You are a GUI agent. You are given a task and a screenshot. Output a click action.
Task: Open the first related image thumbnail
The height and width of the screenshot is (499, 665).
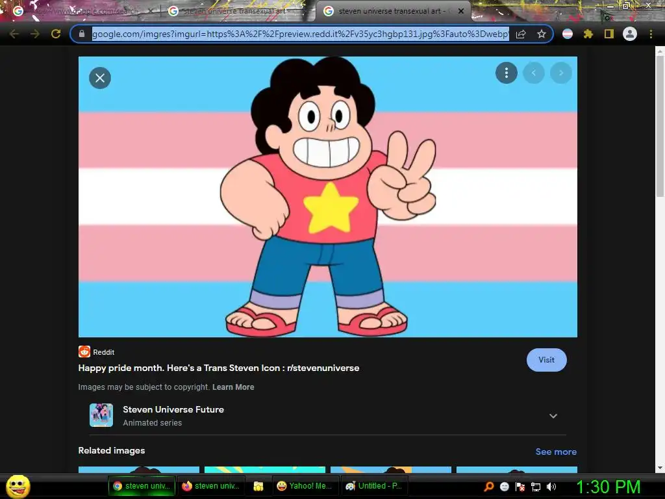click(139, 469)
